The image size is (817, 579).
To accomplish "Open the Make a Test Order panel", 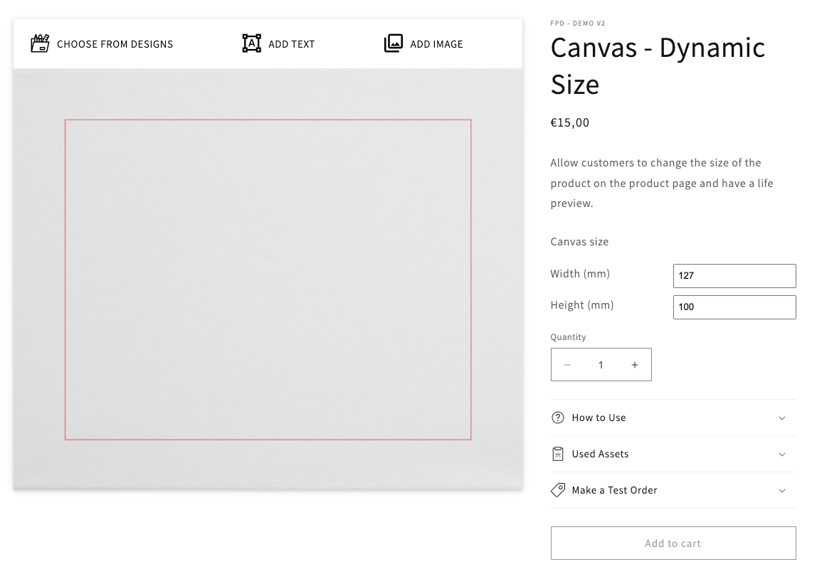I will tap(673, 490).
